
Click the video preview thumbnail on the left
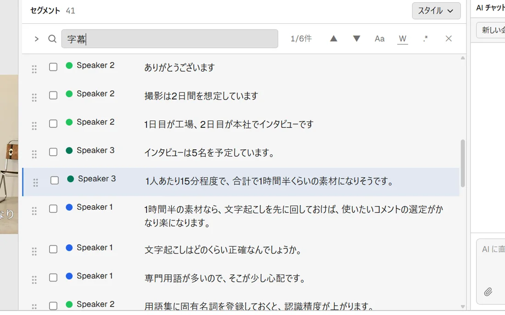[x=9, y=154]
